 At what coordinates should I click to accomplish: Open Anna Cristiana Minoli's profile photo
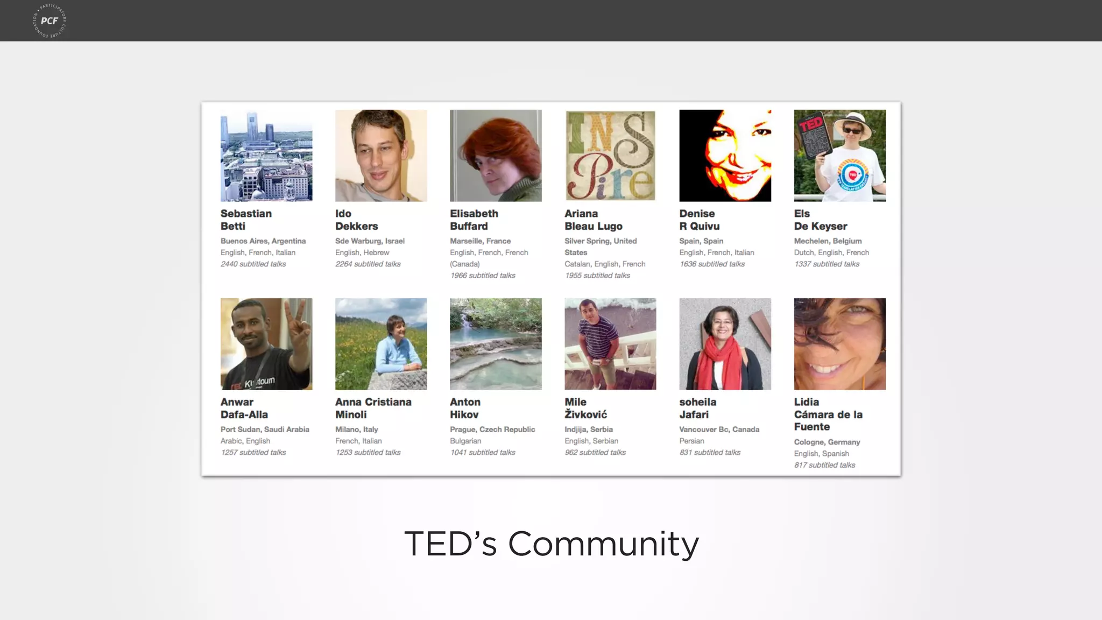pos(381,344)
